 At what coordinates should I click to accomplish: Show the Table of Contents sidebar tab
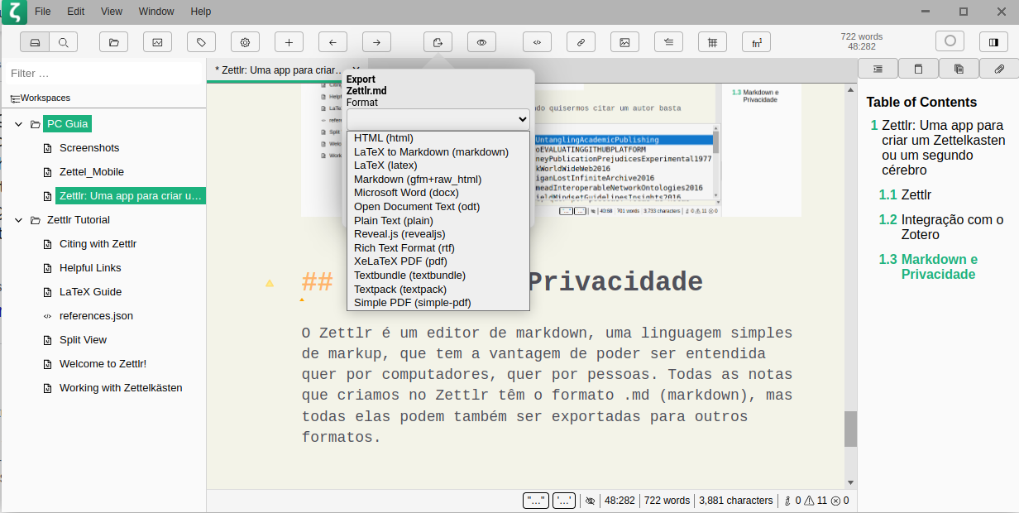point(878,69)
